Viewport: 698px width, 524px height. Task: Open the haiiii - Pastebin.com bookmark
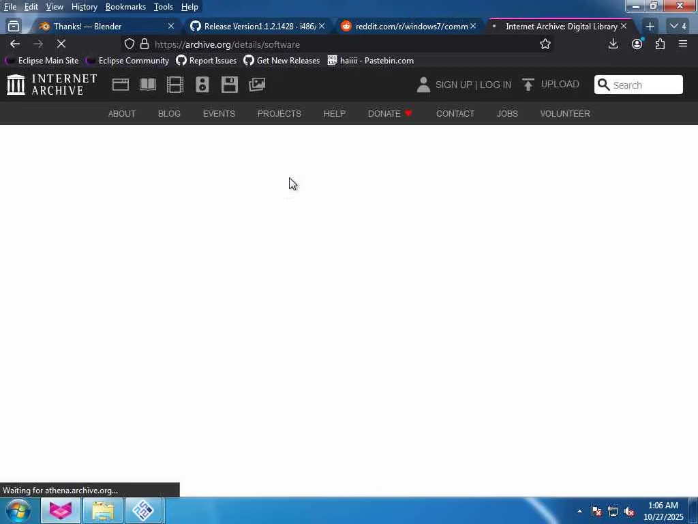click(x=370, y=61)
